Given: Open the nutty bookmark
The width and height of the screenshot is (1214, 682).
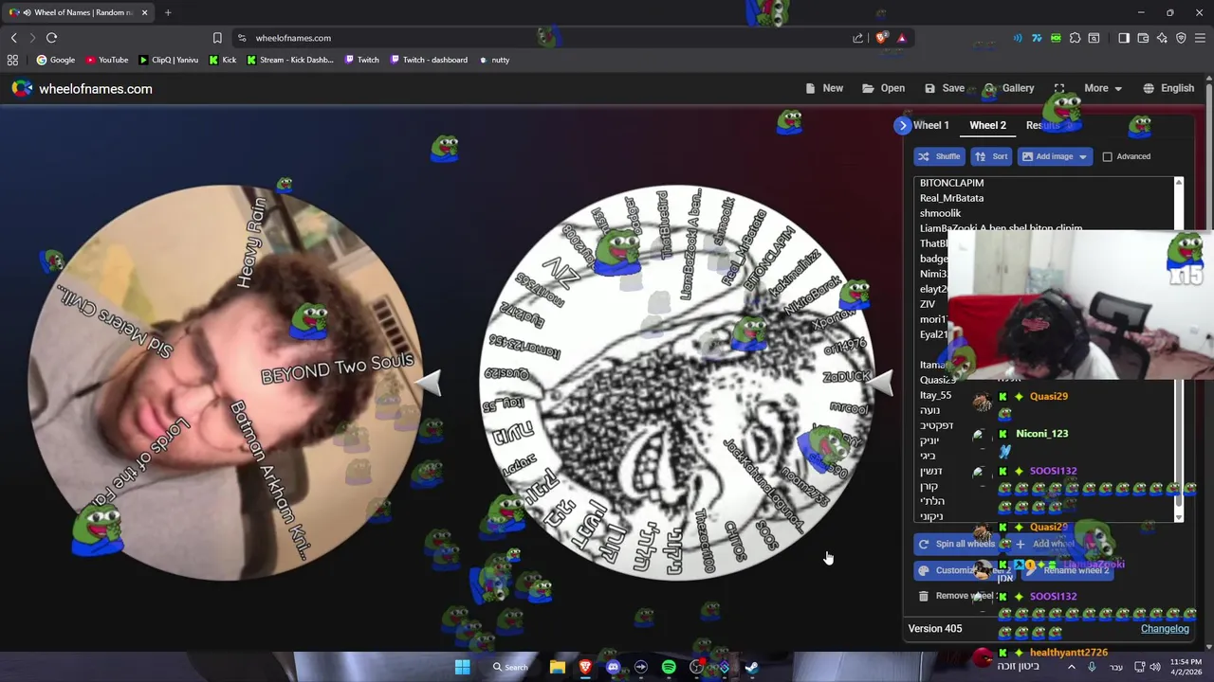Looking at the screenshot, I should tap(493, 60).
